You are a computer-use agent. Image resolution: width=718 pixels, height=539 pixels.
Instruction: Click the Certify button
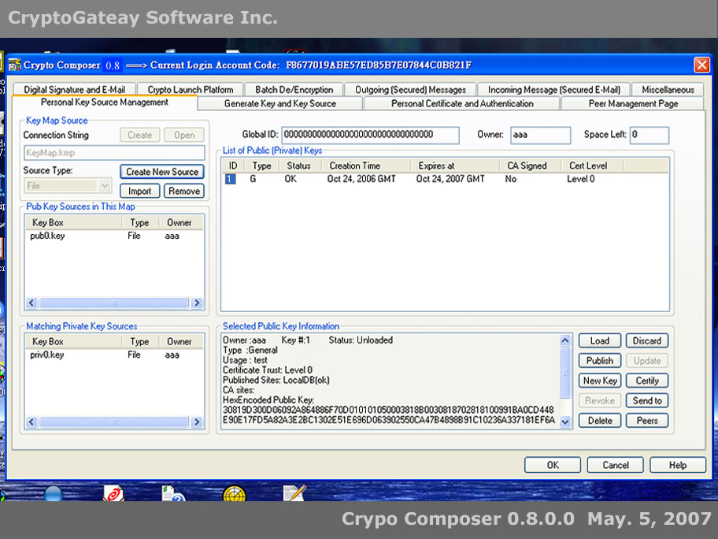click(646, 381)
